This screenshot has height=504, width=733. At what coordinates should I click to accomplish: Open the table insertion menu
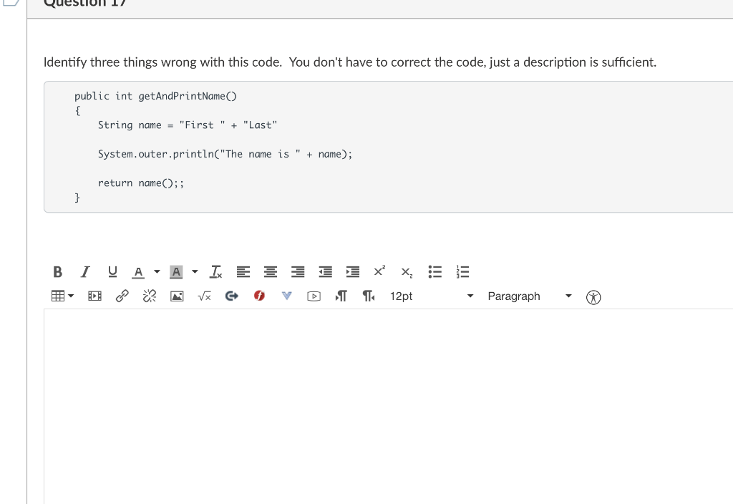click(62, 296)
